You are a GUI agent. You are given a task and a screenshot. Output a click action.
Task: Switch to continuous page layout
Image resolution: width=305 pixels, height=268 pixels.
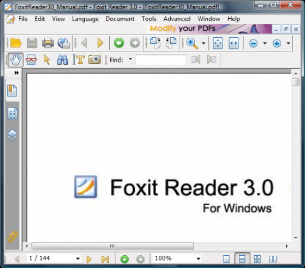point(242,259)
